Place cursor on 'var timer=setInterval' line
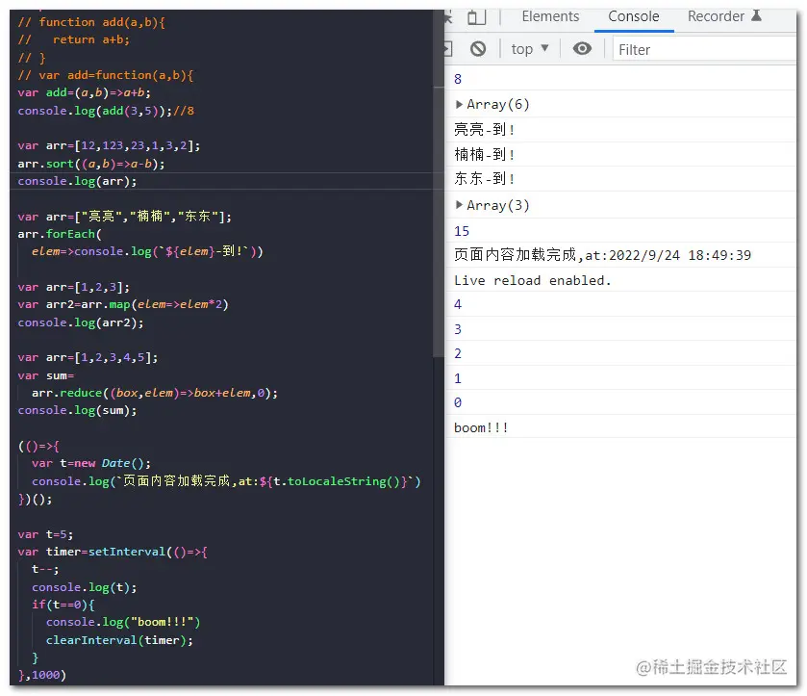This screenshot has width=807, height=696. click(113, 552)
